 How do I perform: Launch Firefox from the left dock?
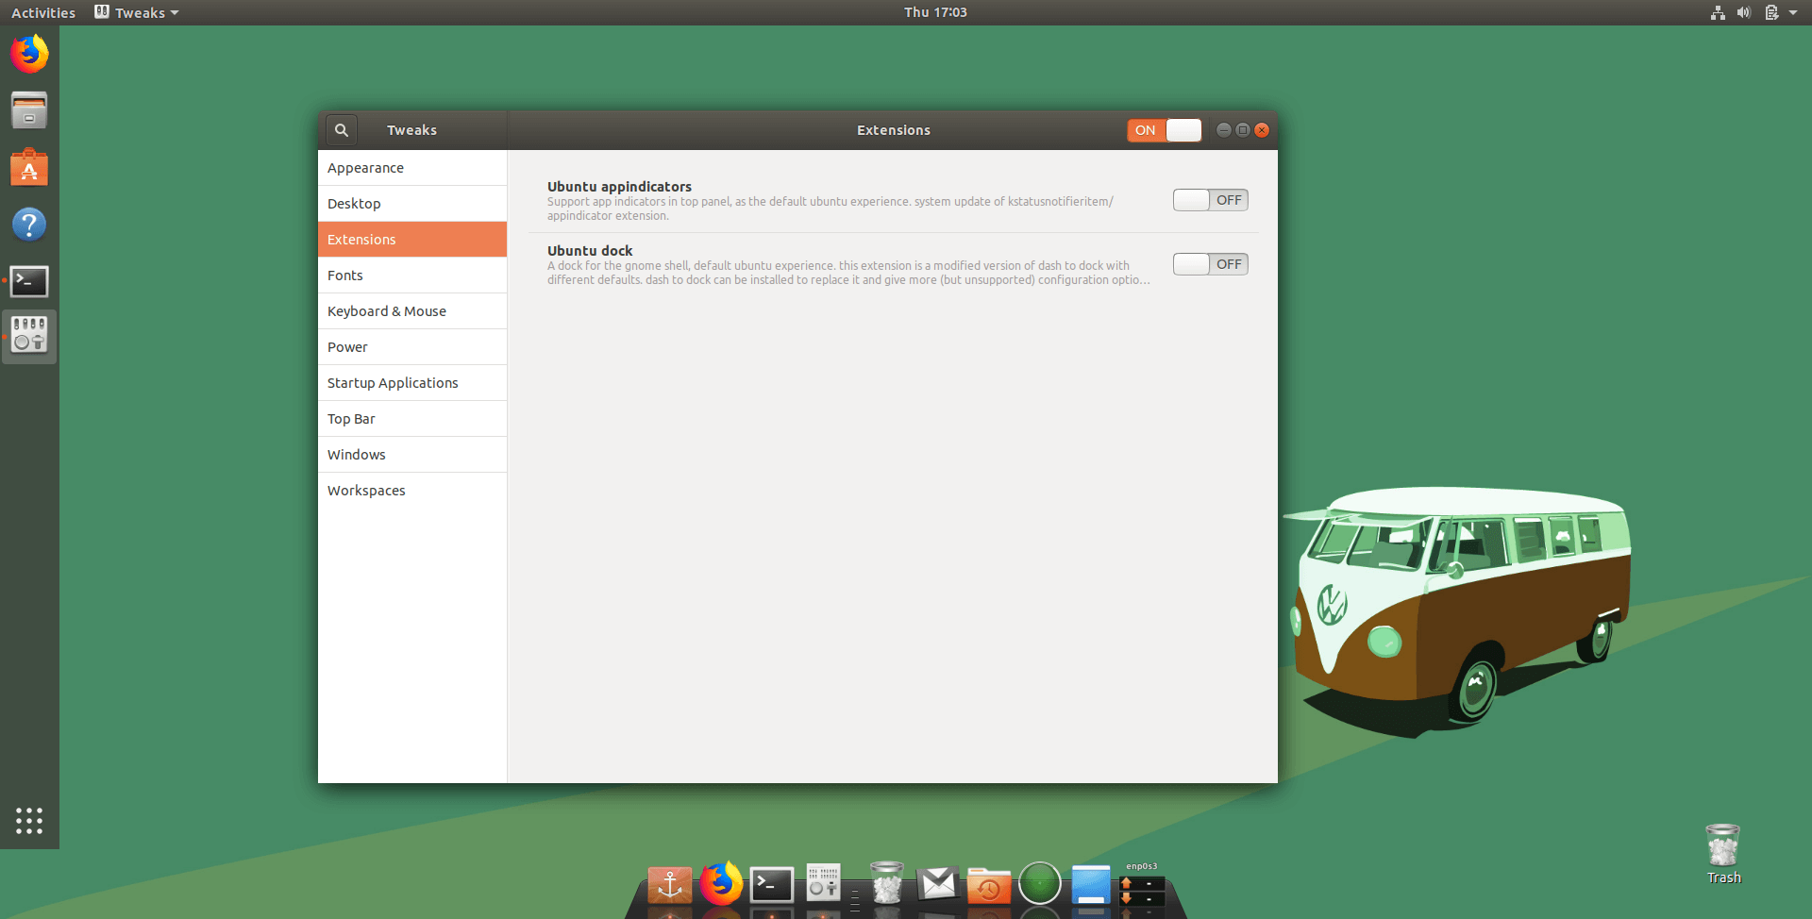29,54
